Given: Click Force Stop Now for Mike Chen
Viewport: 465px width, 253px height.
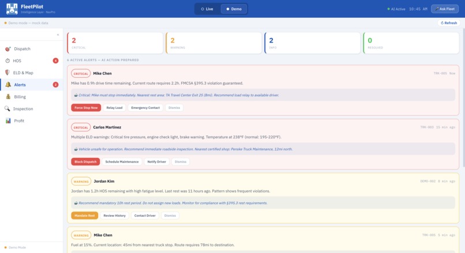Looking at the screenshot, I should [x=86, y=108].
